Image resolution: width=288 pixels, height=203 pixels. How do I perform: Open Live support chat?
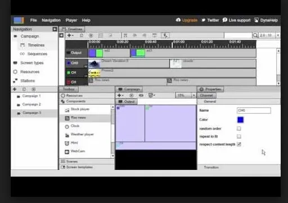click(236, 20)
